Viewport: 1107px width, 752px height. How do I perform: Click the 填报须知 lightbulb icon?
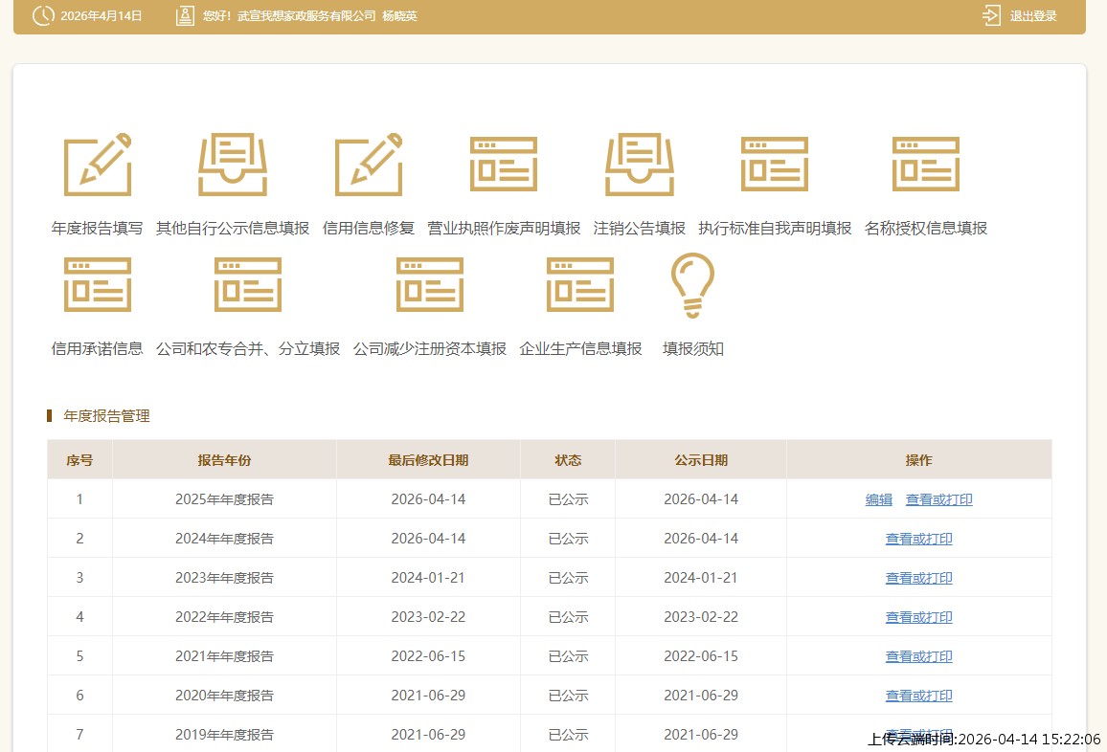click(693, 285)
